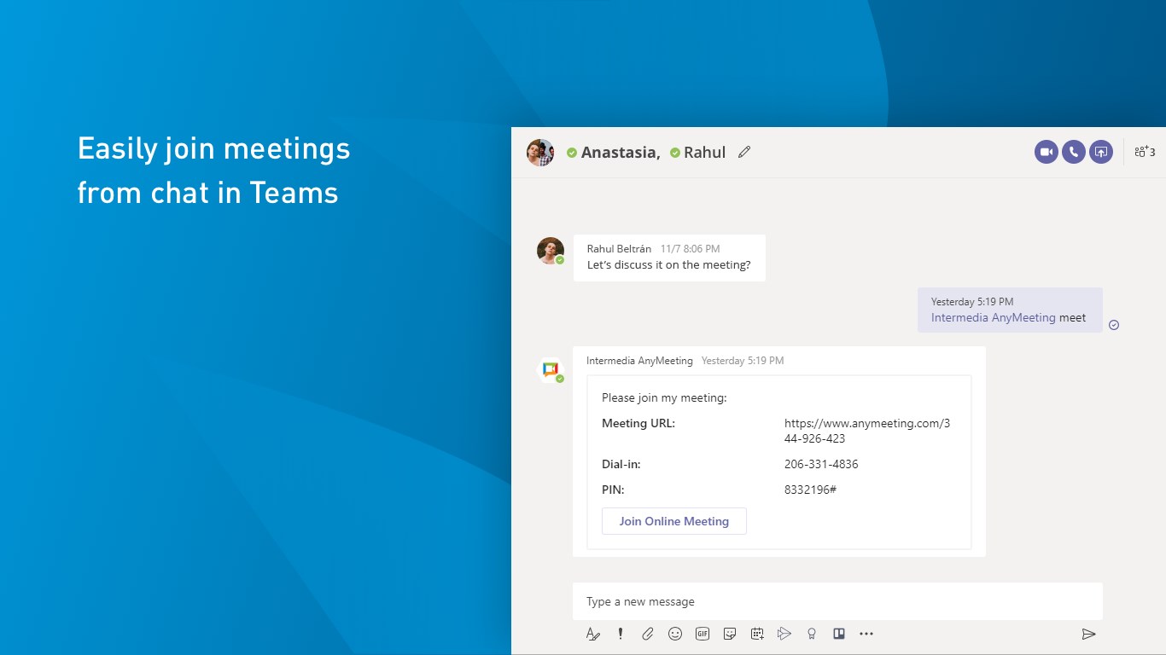Open the emoji picker
The height and width of the screenshot is (655, 1166).
pos(675,634)
